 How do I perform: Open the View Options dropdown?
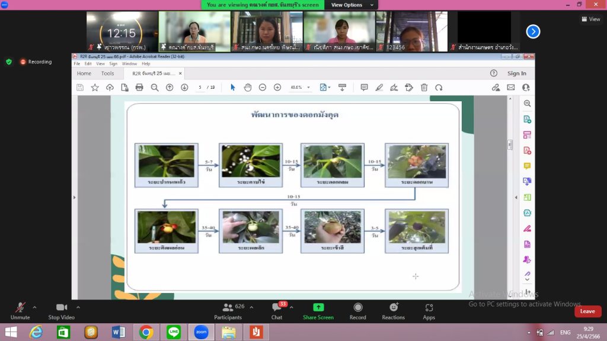click(350, 5)
